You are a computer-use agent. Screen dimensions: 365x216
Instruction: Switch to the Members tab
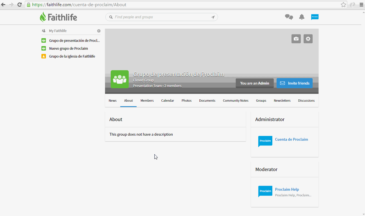click(147, 101)
